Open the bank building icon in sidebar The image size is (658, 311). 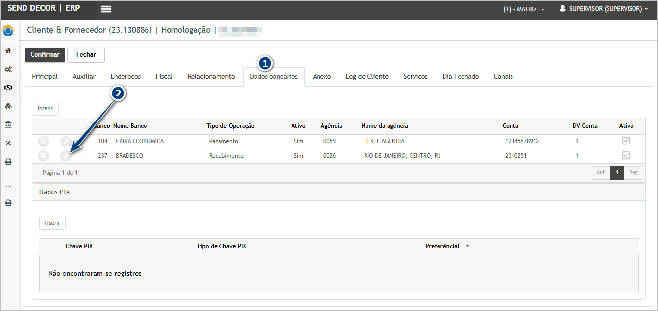8,125
